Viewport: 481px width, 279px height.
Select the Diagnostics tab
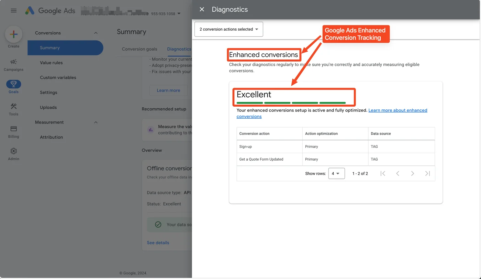tap(179, 49)
